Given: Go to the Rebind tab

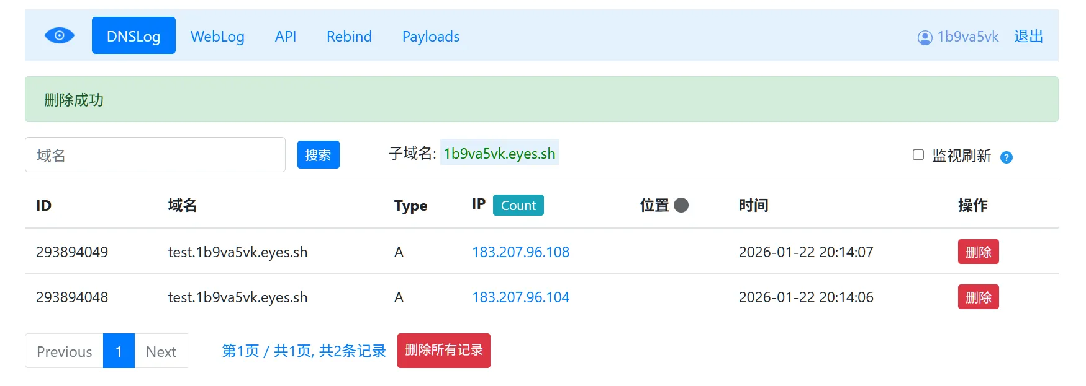Looking at the screenshot, I should point(349,37).
